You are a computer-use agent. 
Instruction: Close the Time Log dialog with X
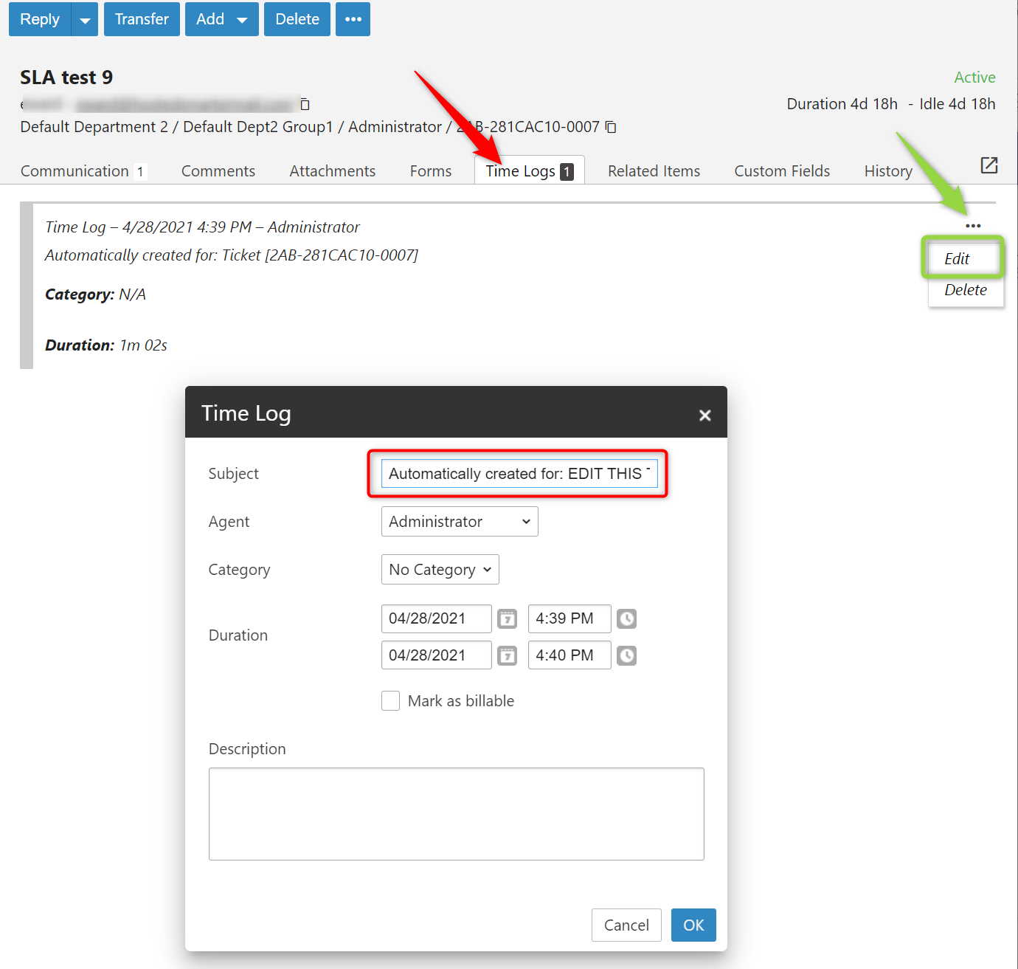704,415
